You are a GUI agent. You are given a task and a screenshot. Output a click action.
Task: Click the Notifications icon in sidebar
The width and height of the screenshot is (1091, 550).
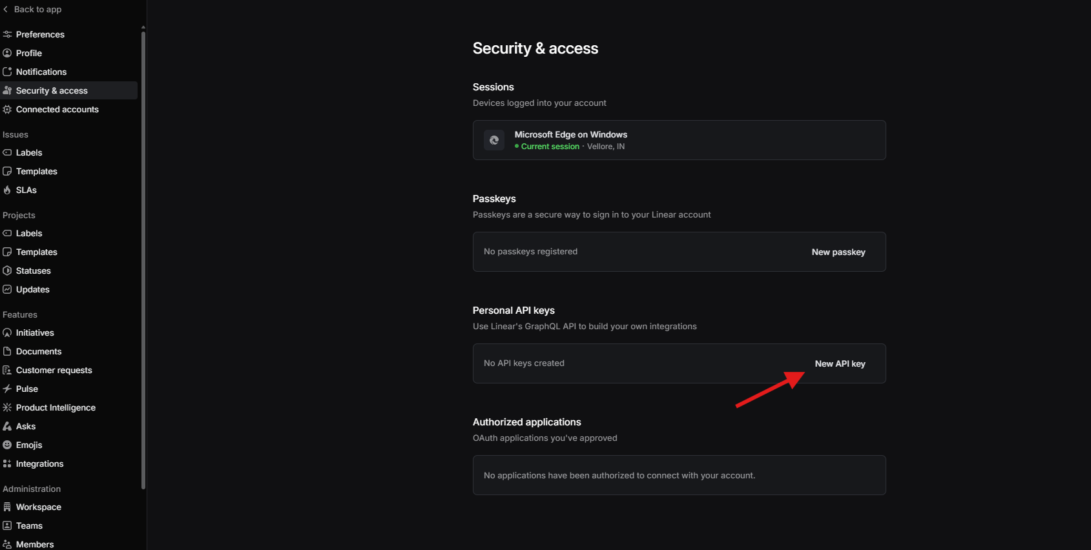[x=7, y=72]
